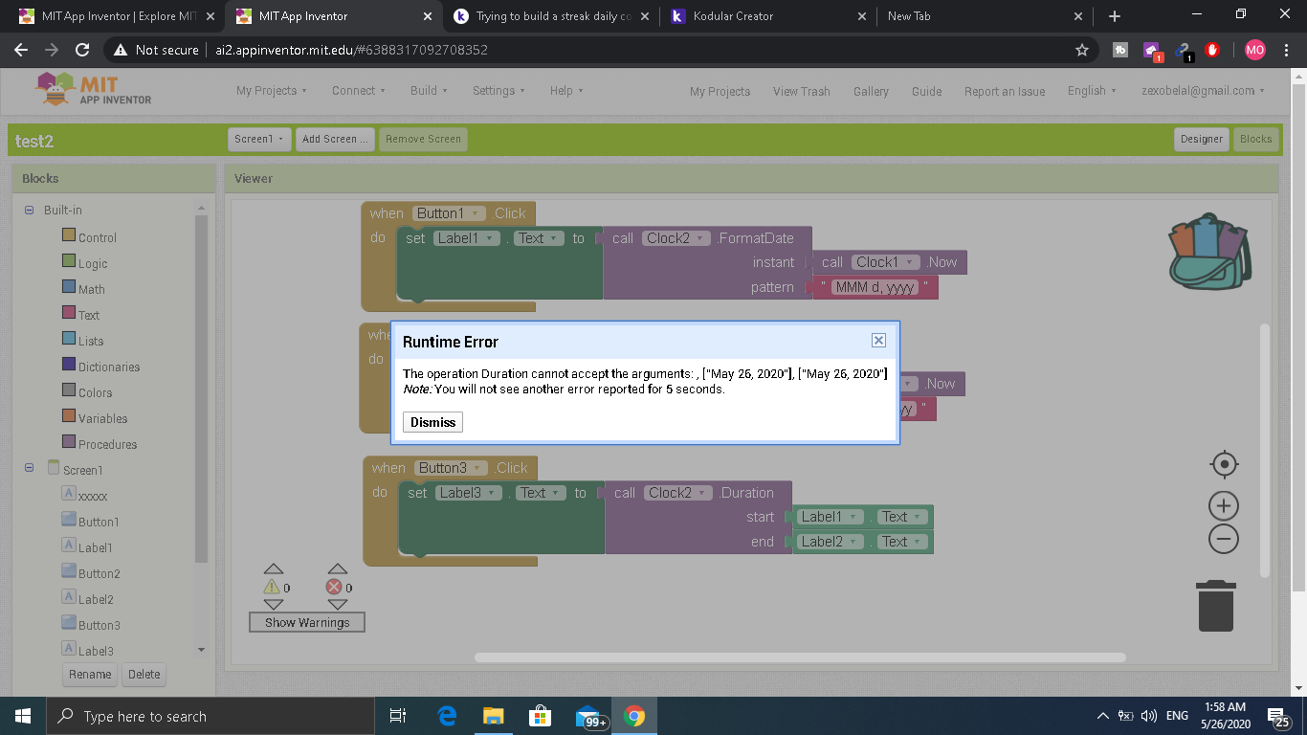Open the backpack icon in viewer

coord(1209,253)
